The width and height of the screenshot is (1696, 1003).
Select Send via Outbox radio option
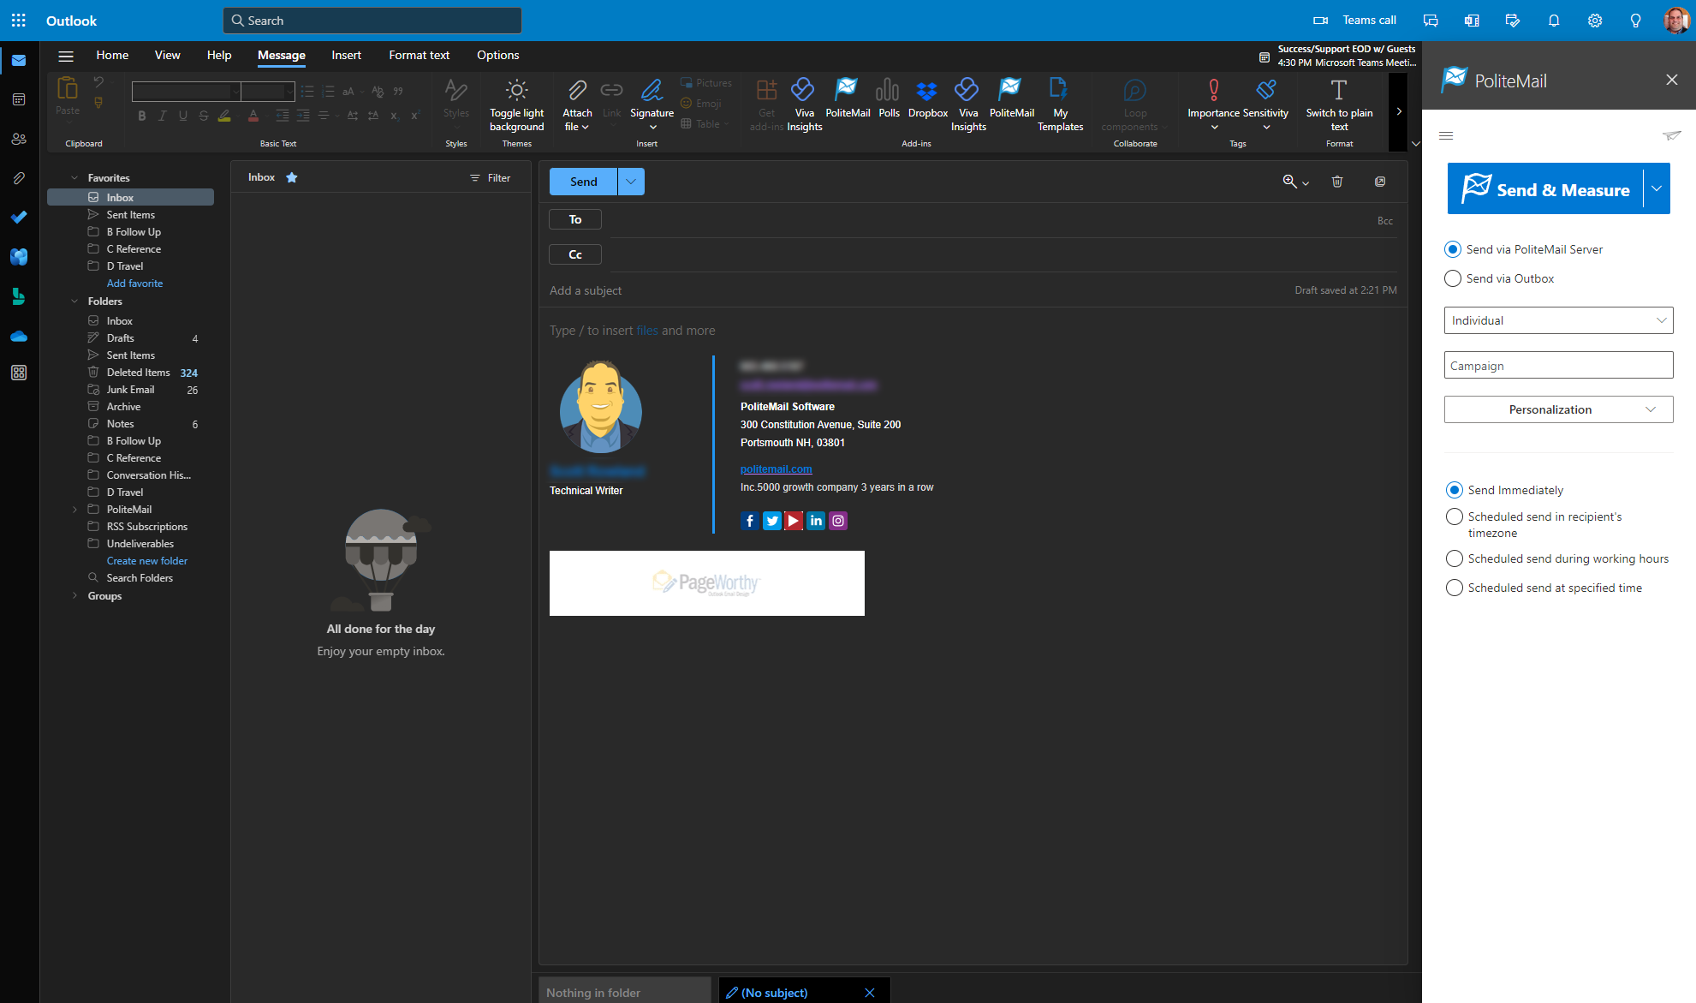pos(1453,278)
